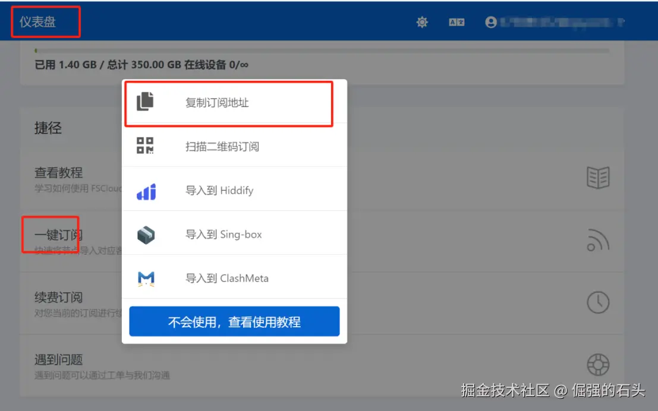The width and height of the screenshot is (658, 411).
Task: Click 遇到问题可以通过工单与我们沟通 description
Action: pyautogui.click(x=102, y=375)
